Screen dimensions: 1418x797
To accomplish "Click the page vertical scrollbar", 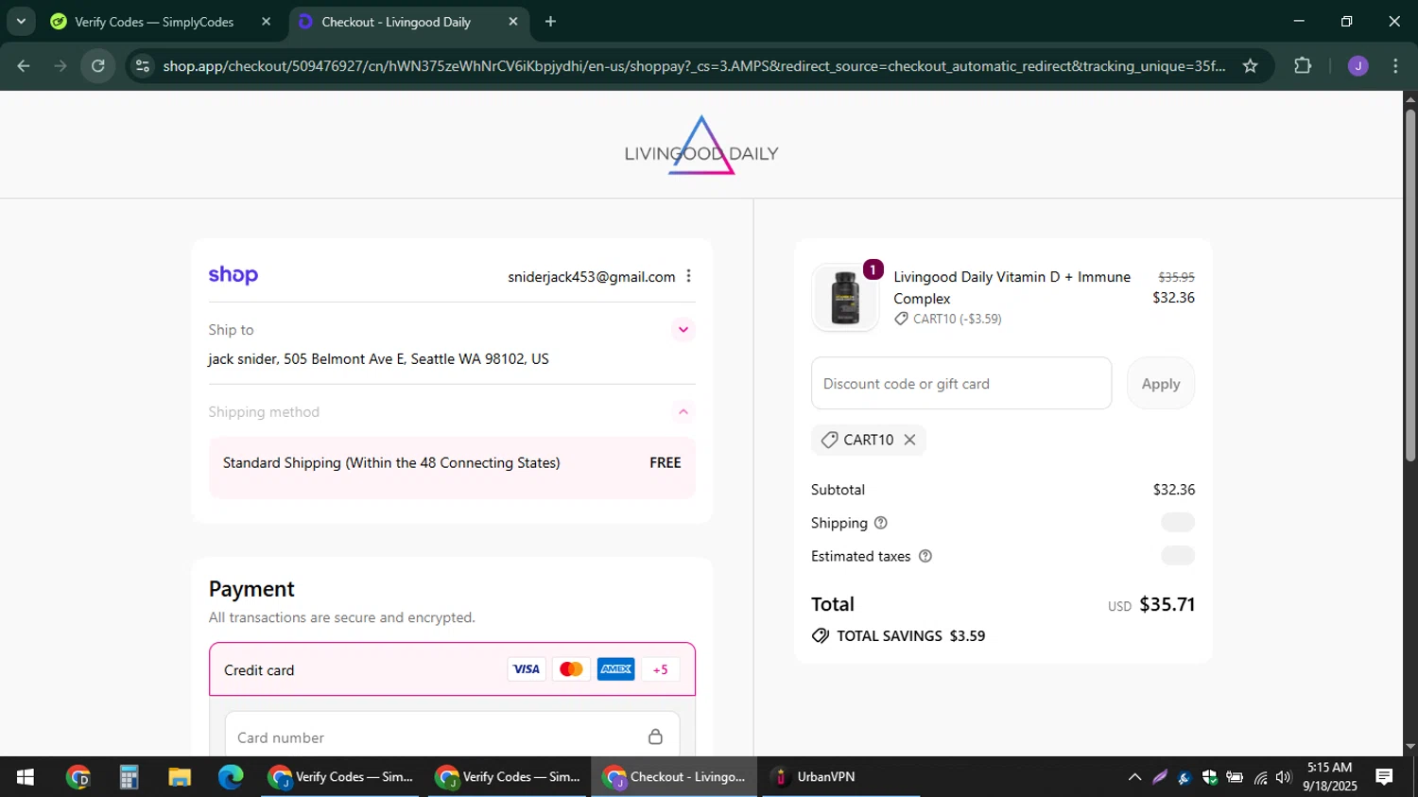I will [x=1409, y=286].
